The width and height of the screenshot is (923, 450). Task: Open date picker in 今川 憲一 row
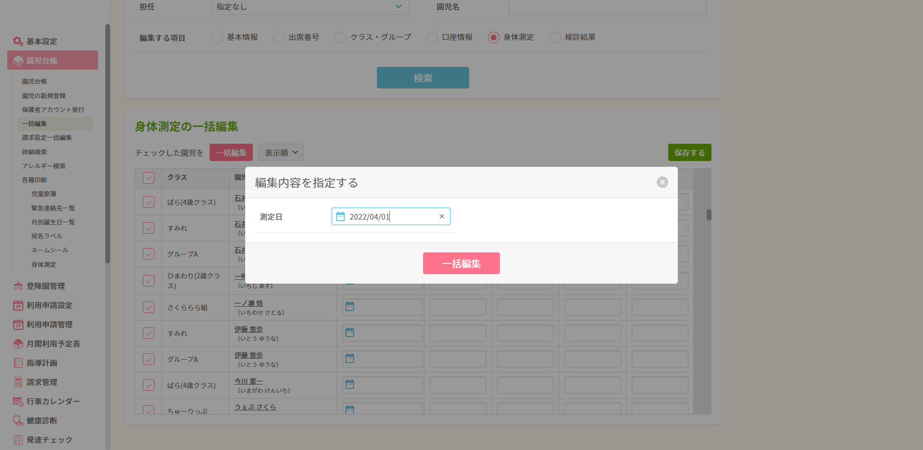[x=350, y=385]
